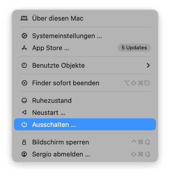Click the gear icon for Systemeinstellungen
Screen dimensions: 170x176
pyautogui.click(x=24, y=36)
